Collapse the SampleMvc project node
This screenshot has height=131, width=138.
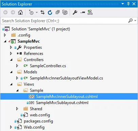click(5, 41)
